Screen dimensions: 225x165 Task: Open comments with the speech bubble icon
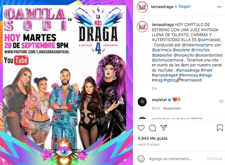point(152,128)
